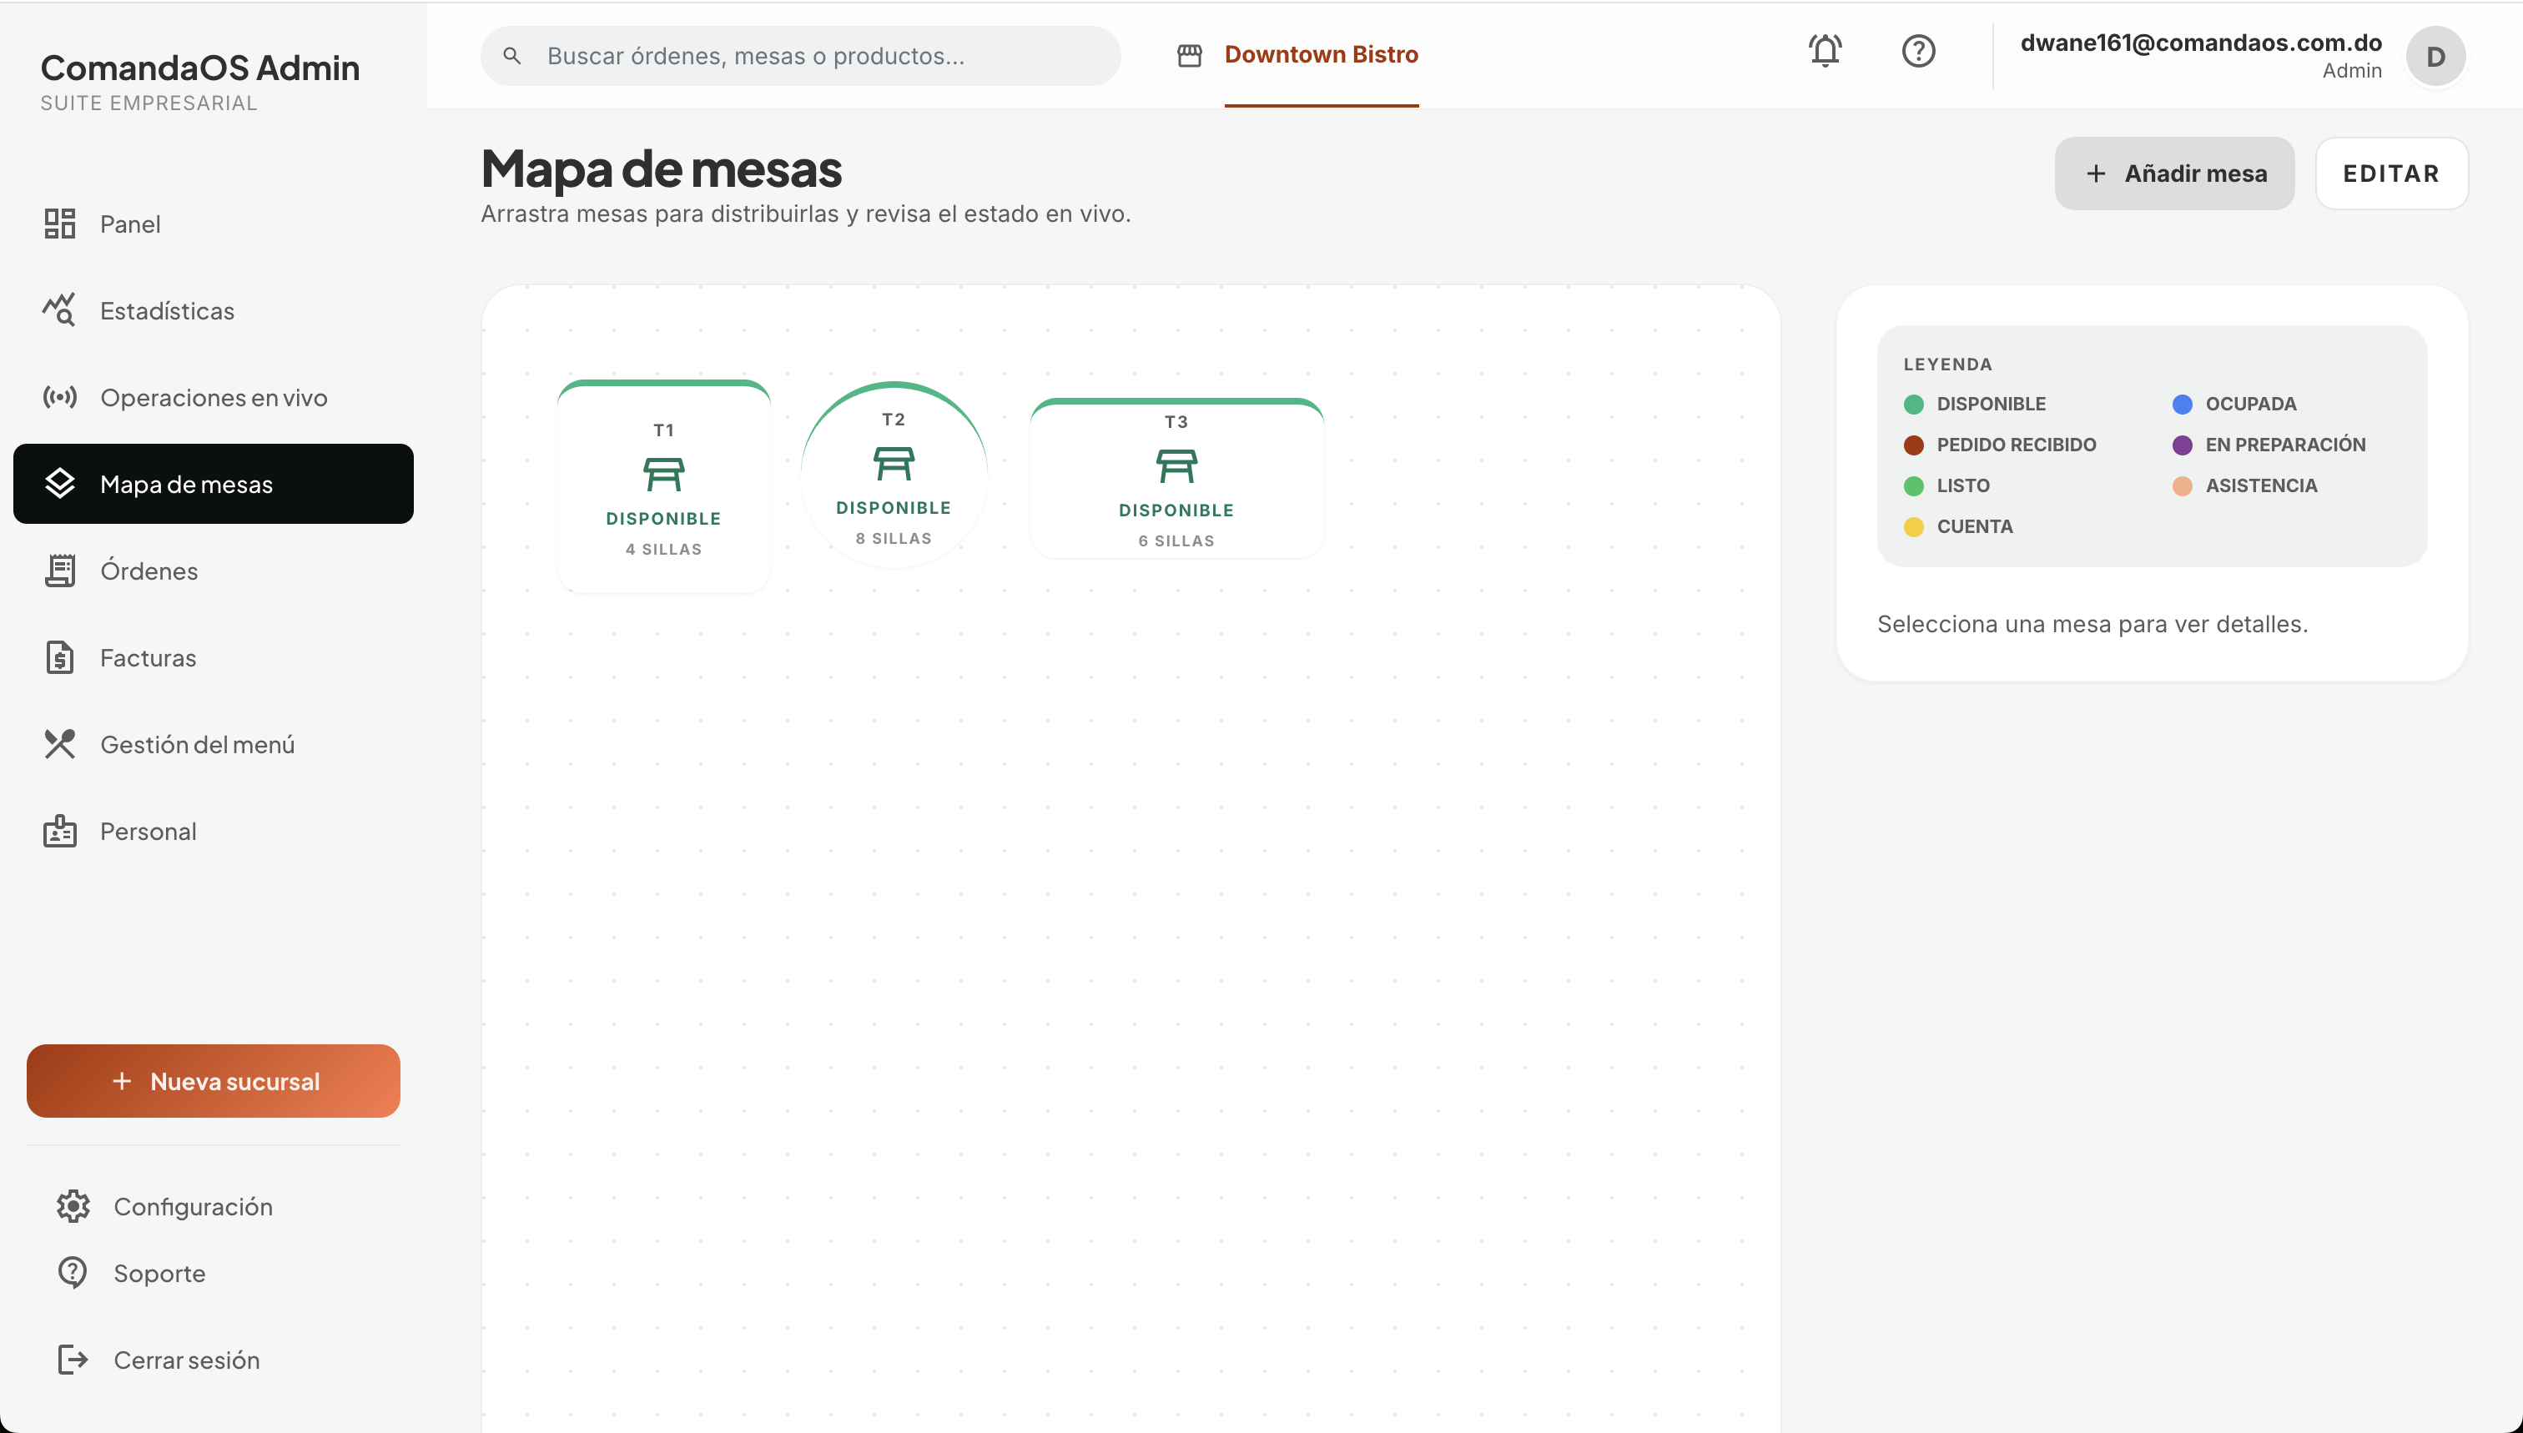Open the user avatar menu
2523x1433 pixels.
[x=2435, y=56]
